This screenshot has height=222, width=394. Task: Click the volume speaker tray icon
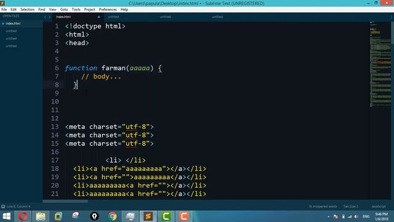(x=356, y=216)
